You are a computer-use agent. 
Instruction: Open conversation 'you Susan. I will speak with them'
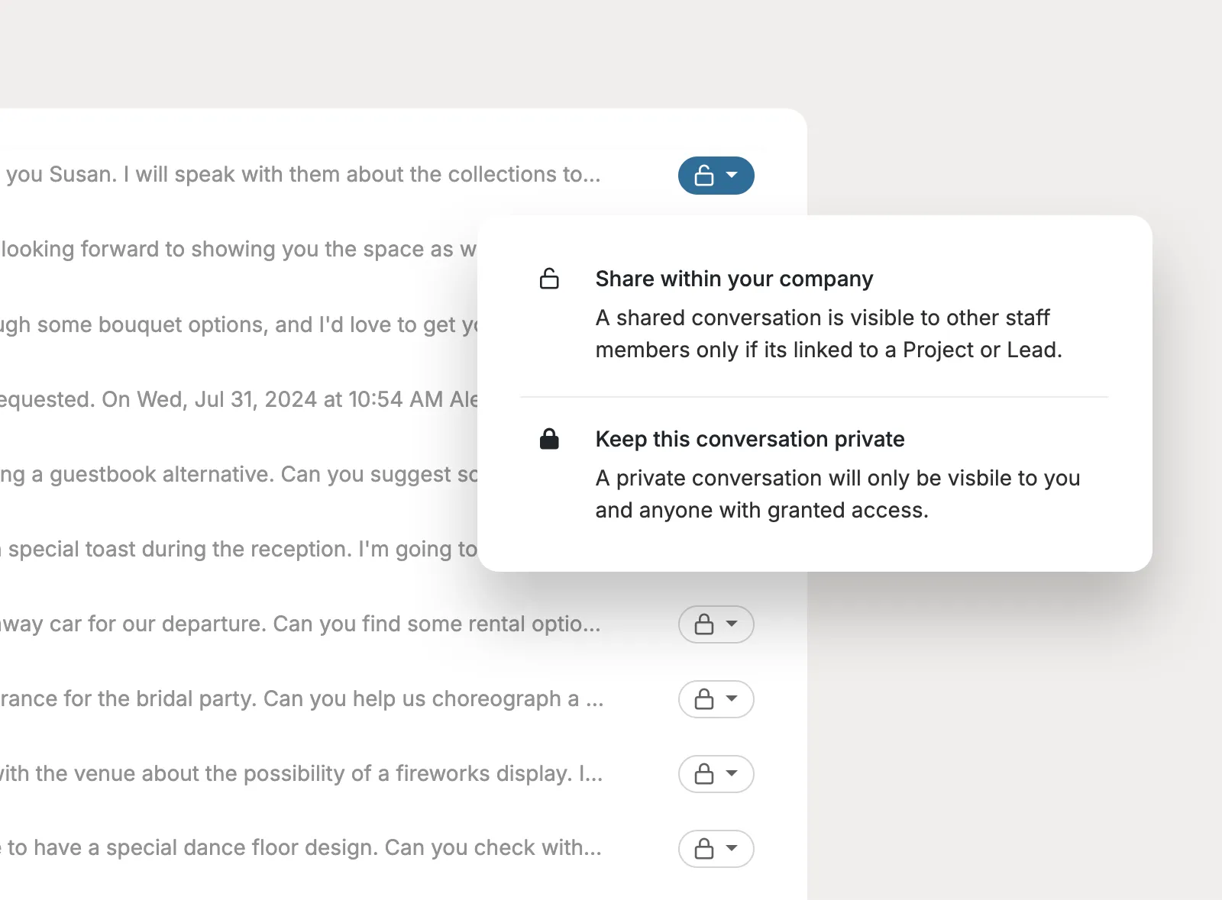[x=303, y=175]
